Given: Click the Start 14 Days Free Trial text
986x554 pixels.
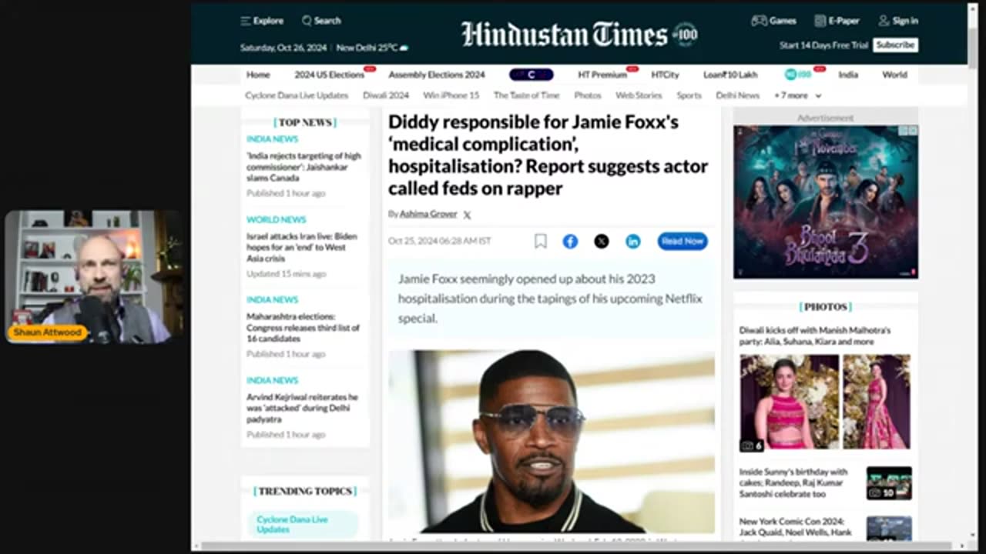Looking at the screenshot, I should point(823,45).
